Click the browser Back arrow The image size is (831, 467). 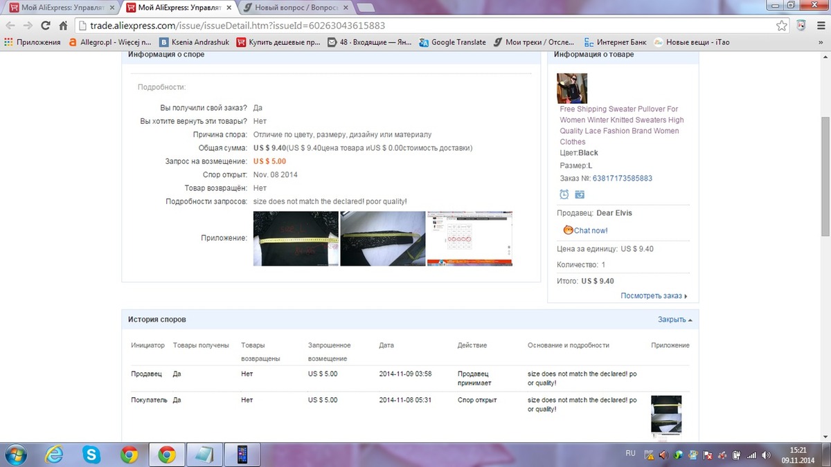(10, 26)
